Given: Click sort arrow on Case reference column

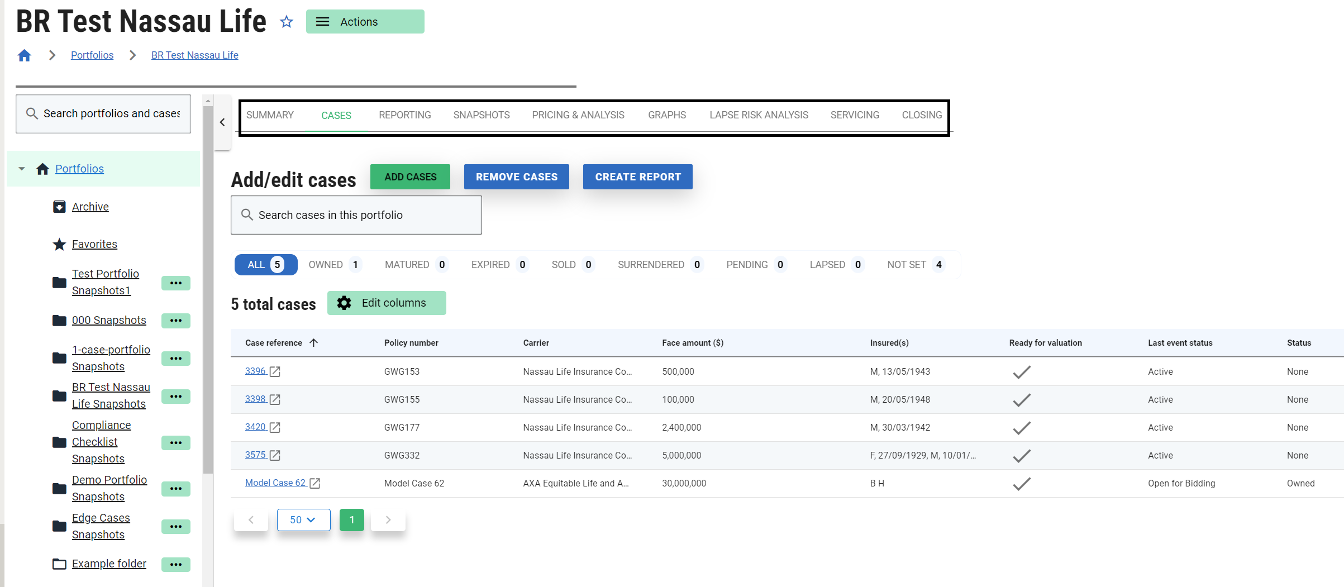Looking at the screenshot, I should [314, 343].
